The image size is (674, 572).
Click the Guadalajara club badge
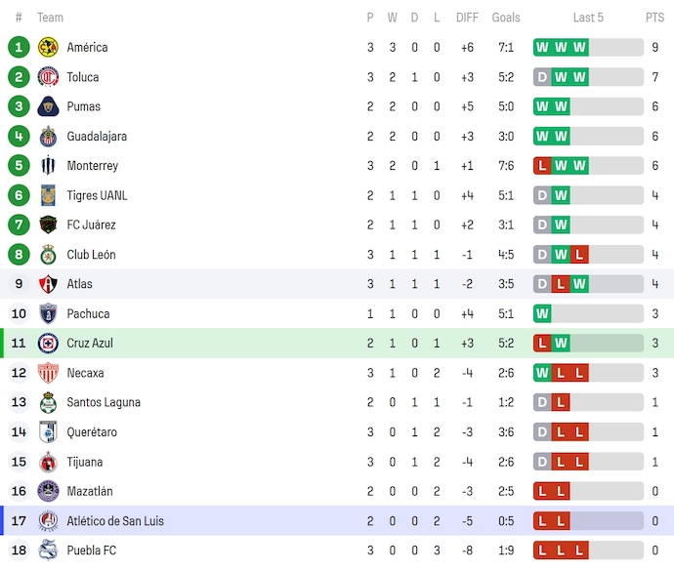point(48,137)
